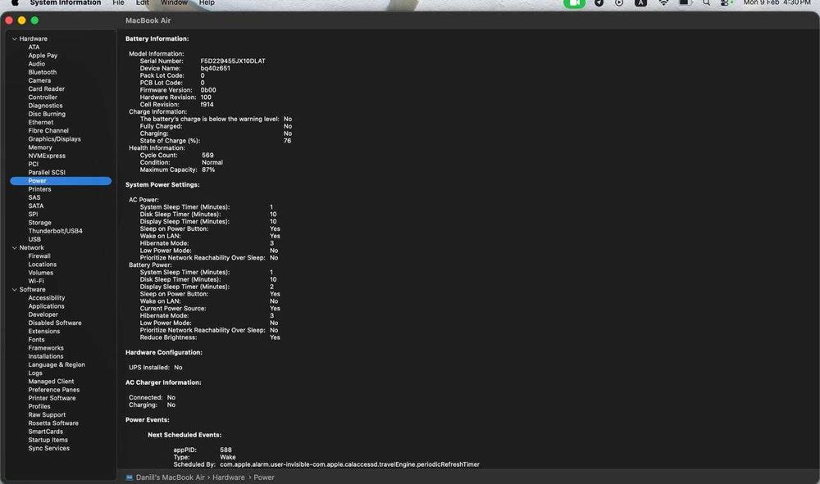Select NVMExpress in the sidebar
The height and width of the screenshot is (484, 820).
pyautogui.click(x=47, y=156)
